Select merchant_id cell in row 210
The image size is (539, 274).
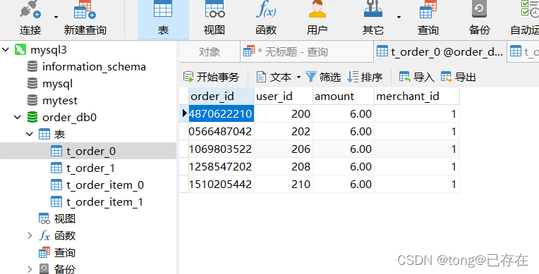click(x=417, y=184)
